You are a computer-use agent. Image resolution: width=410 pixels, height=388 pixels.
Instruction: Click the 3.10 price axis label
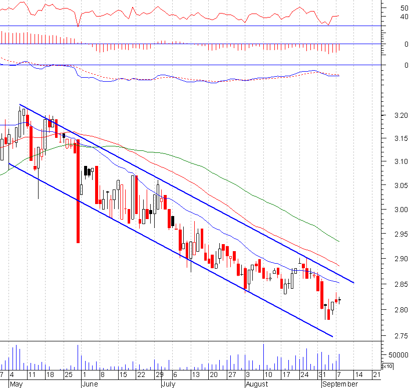tap(401, 161)
